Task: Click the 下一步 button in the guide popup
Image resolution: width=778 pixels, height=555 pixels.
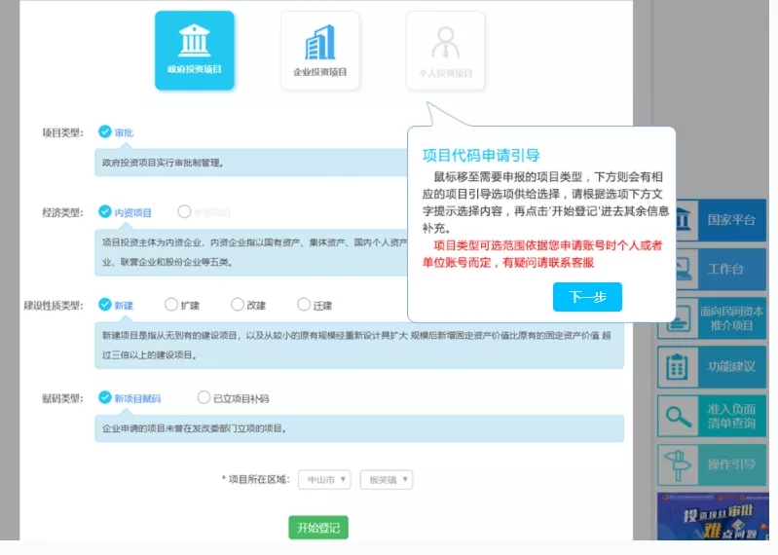Action: 587,297
